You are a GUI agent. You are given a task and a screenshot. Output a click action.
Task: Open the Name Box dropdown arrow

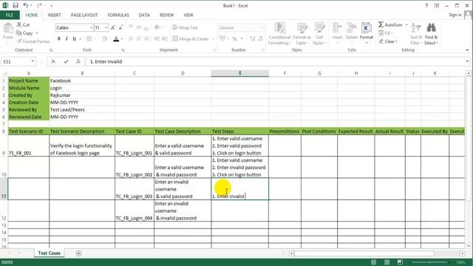coord(33,61)
